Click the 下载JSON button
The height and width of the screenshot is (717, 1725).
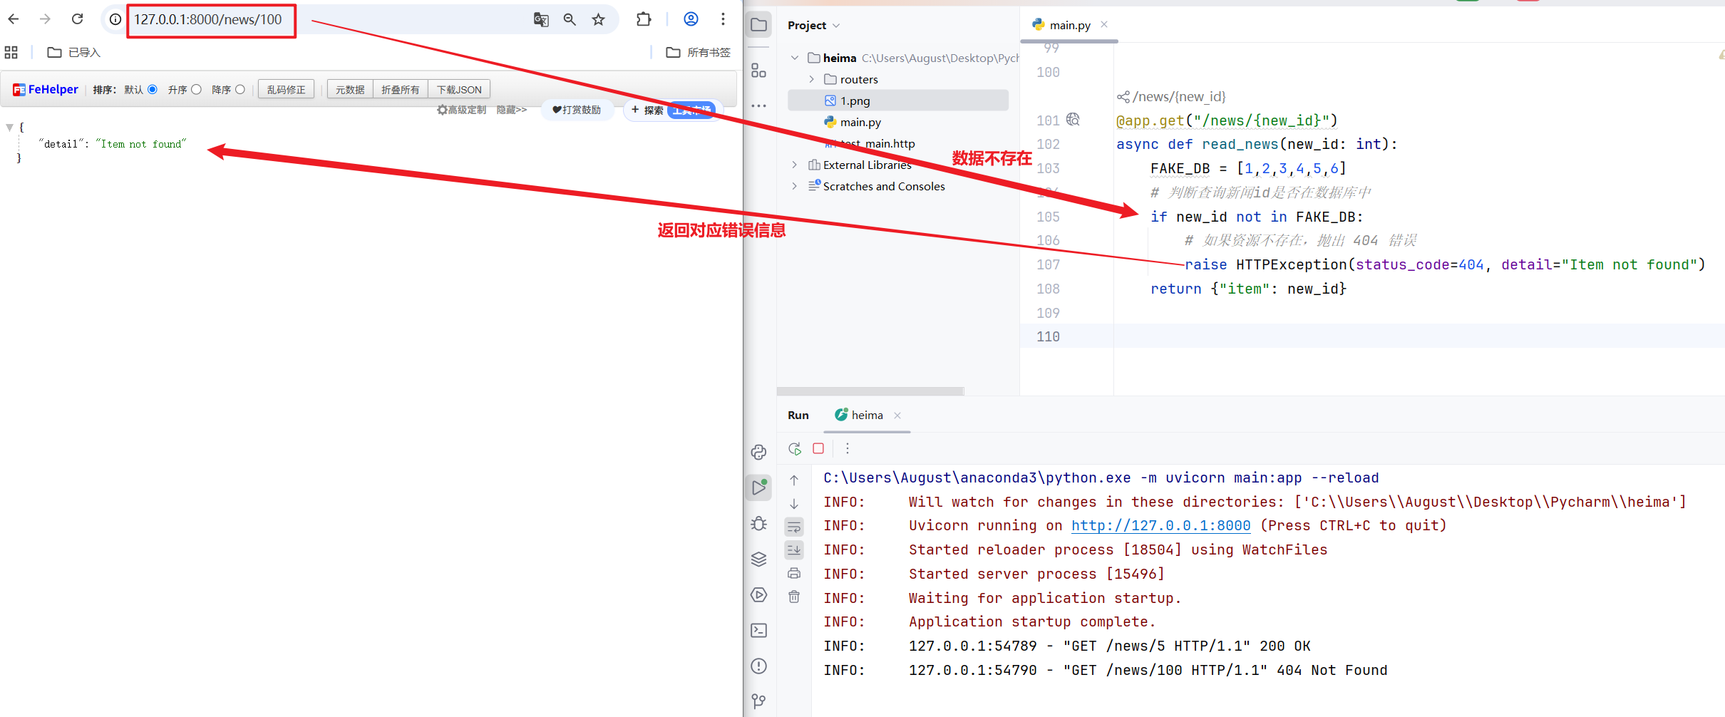459,90
